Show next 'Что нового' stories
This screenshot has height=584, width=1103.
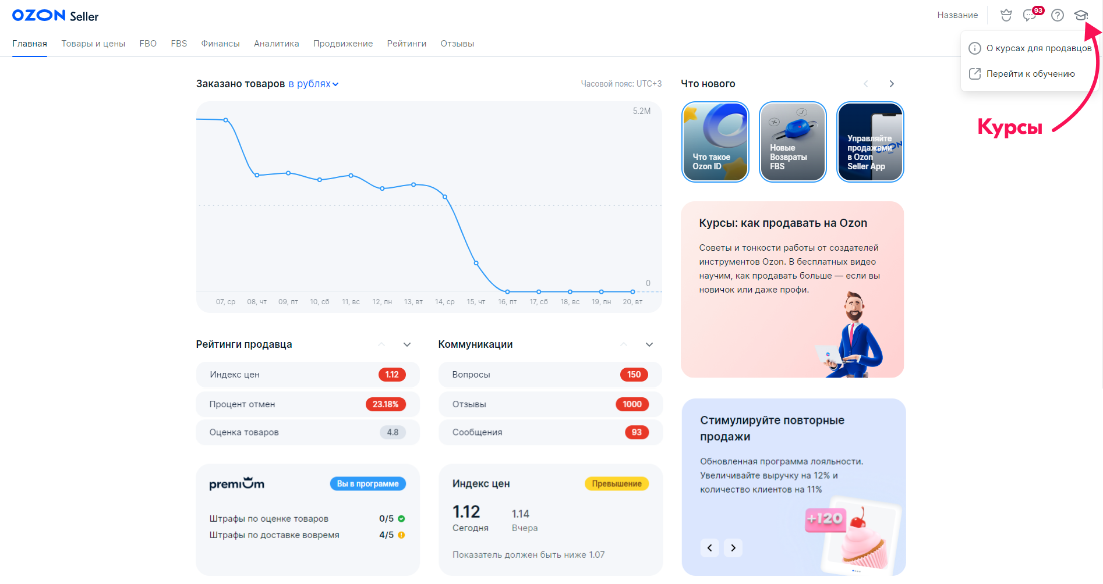coord(892,84)
